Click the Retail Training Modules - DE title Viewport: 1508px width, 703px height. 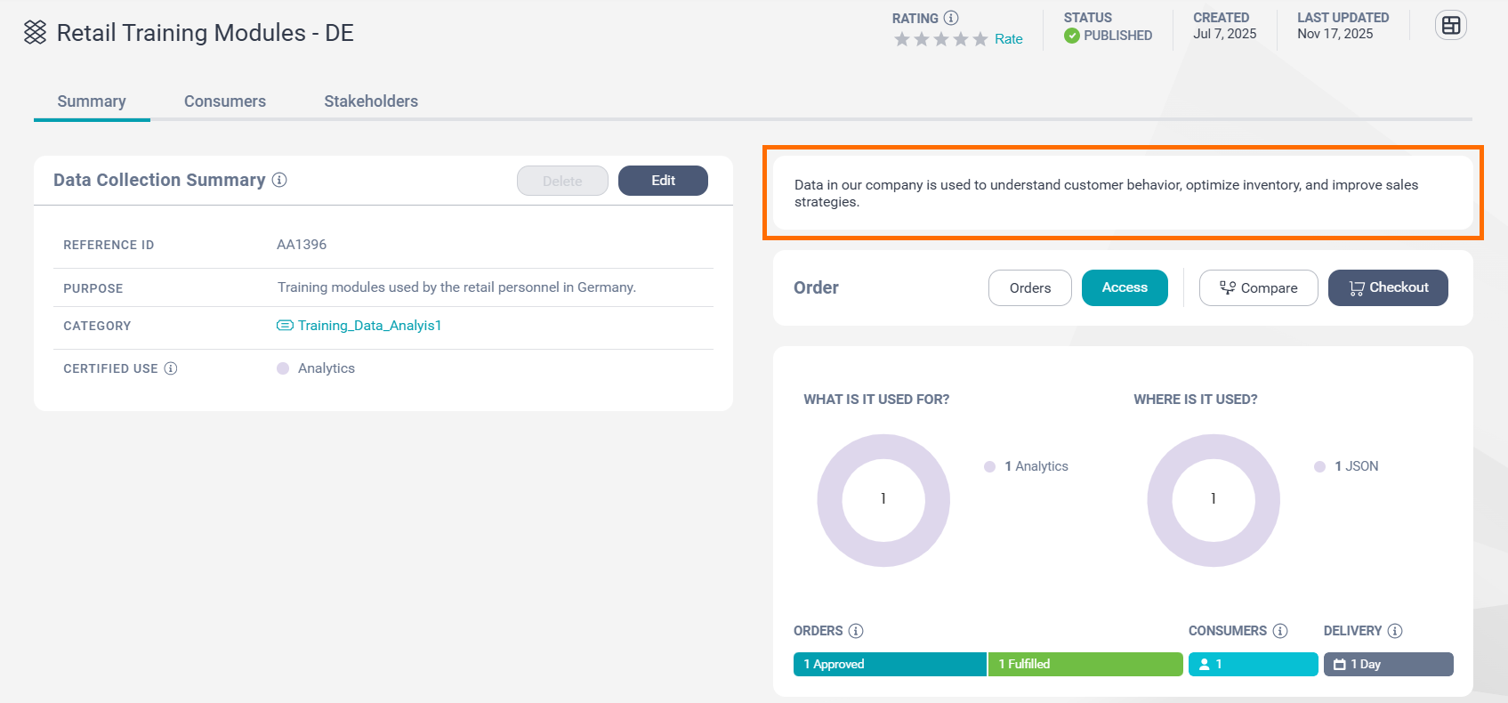point(206,33)
